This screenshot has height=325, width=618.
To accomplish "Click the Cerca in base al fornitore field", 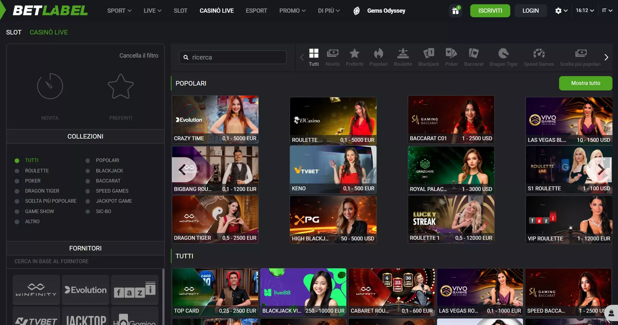I will (x=85, y=262).
